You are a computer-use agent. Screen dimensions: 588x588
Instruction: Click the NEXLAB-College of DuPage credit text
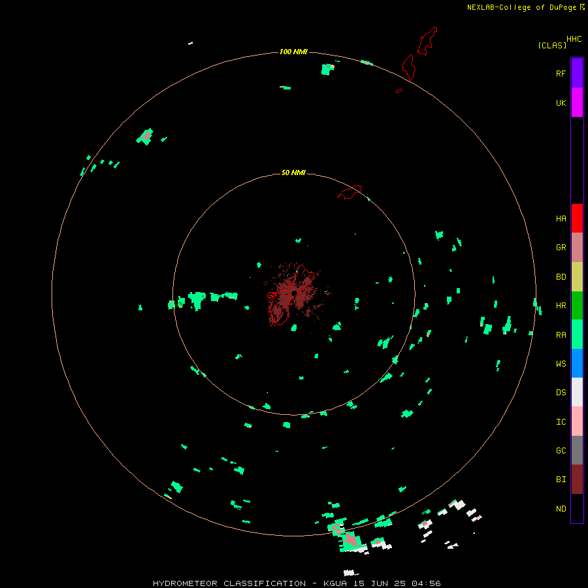[521, 7]
